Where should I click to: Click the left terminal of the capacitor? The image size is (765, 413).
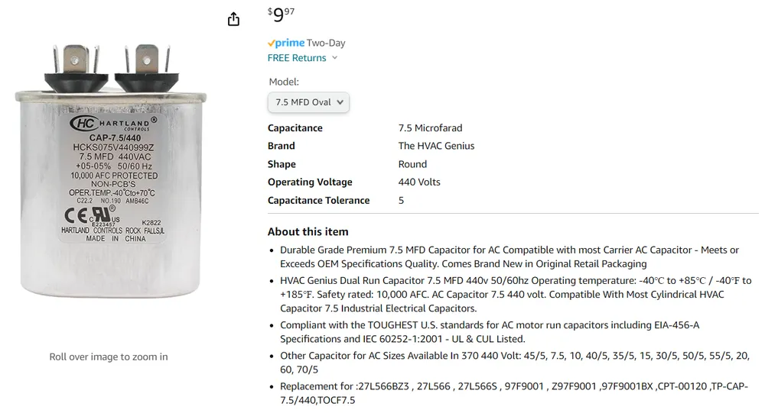point(72,60)
